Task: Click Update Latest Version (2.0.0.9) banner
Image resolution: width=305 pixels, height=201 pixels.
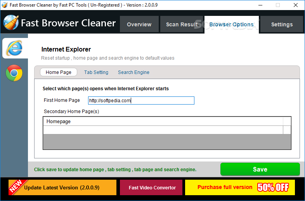Action: [x=62, y=187]
